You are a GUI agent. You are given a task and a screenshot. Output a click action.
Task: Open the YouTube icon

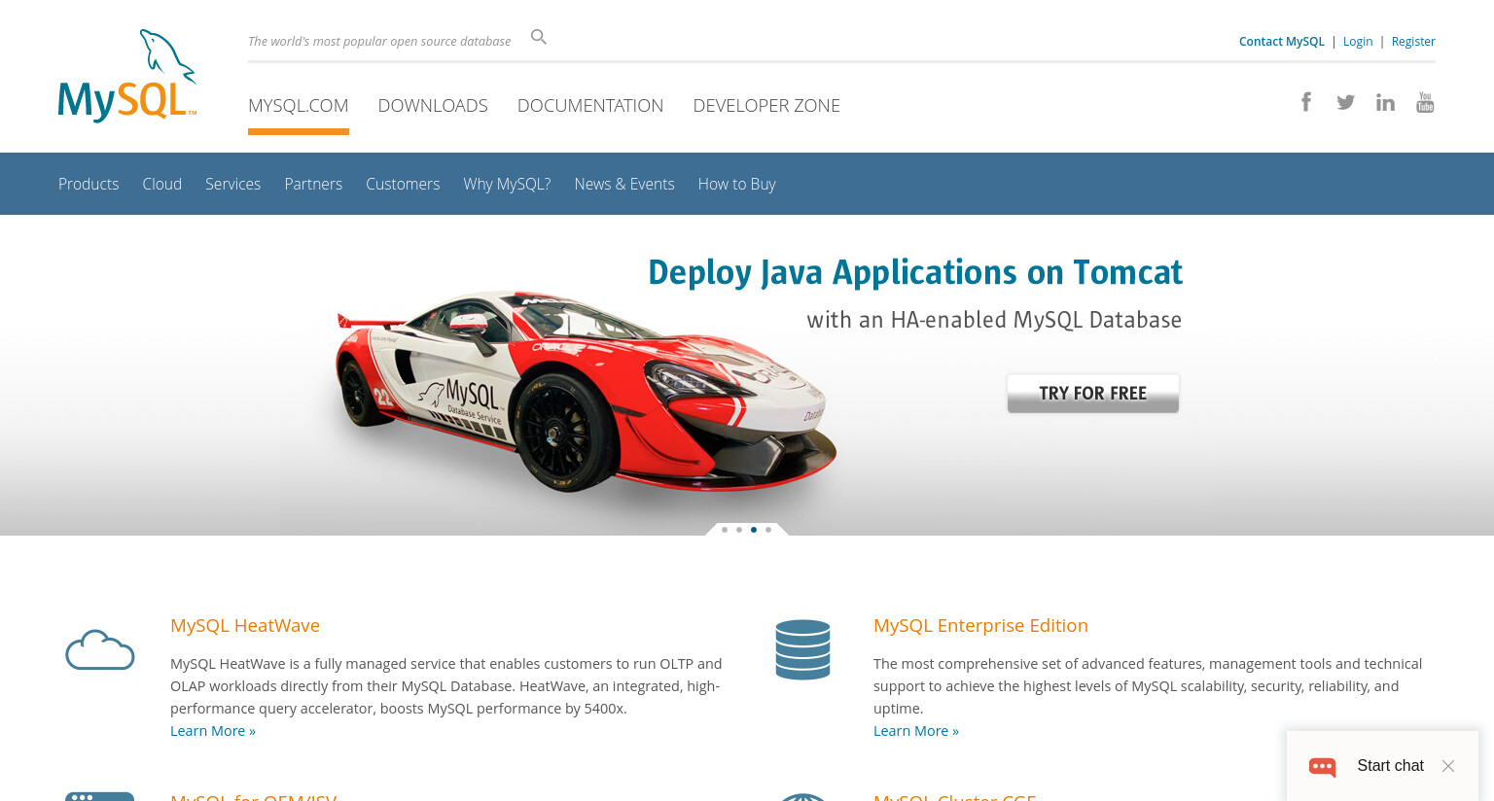click(x=1425, y=102)
